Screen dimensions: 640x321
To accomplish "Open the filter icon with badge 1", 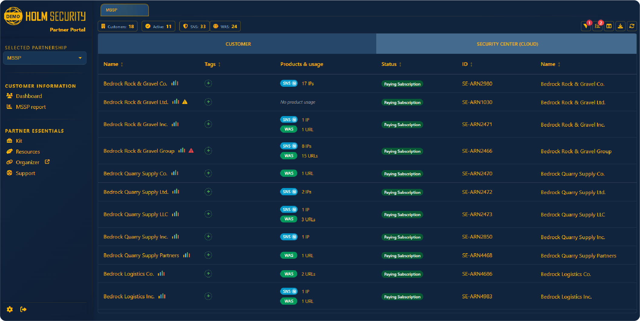I will click(586, 26).
